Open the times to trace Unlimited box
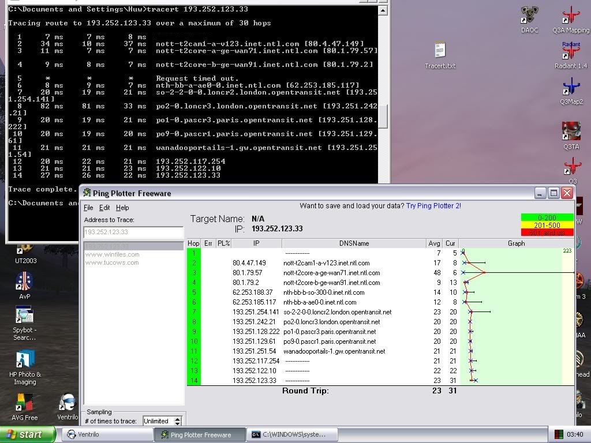 158,421
